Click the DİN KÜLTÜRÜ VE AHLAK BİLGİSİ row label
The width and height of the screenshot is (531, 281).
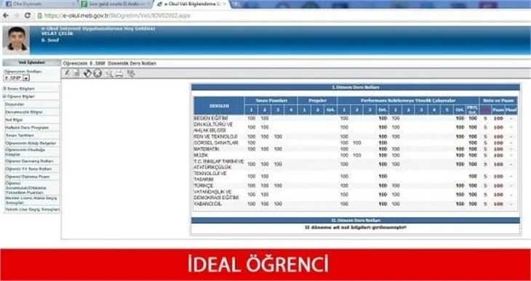[x=213, y=127]
